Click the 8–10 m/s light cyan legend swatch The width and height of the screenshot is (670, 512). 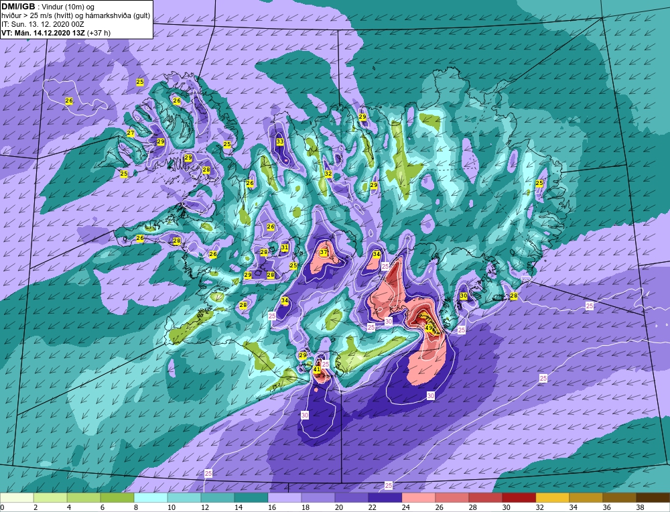pyautogui.click(x=151, y=497)
